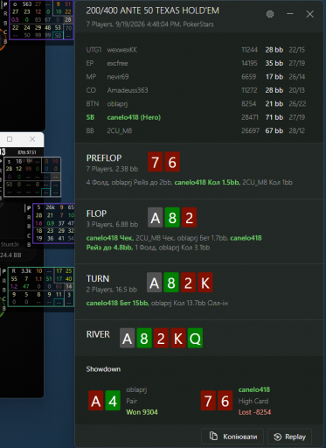The width and height of the screenshot is (326, 448).
Task: Select player row Amadeuss363
Action: 196,90
